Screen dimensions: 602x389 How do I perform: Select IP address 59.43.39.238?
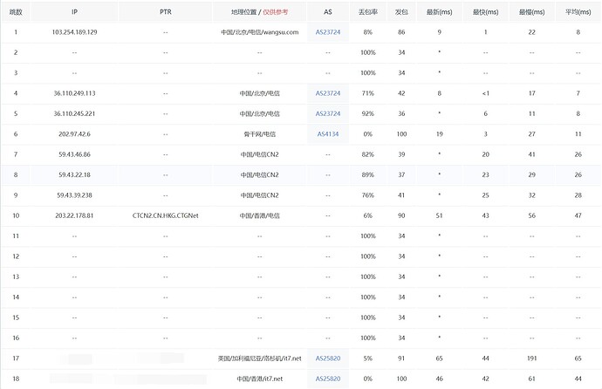pyautogui.click(x=74, y=194)
